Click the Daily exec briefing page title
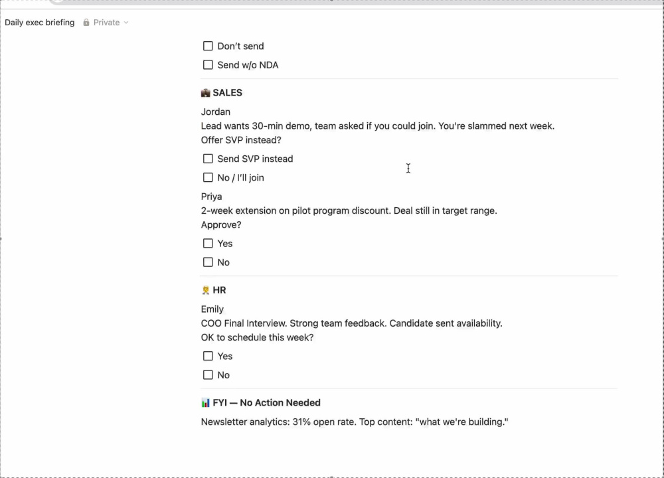This screenshot has height=478, width=664. [x=39, y=23]
